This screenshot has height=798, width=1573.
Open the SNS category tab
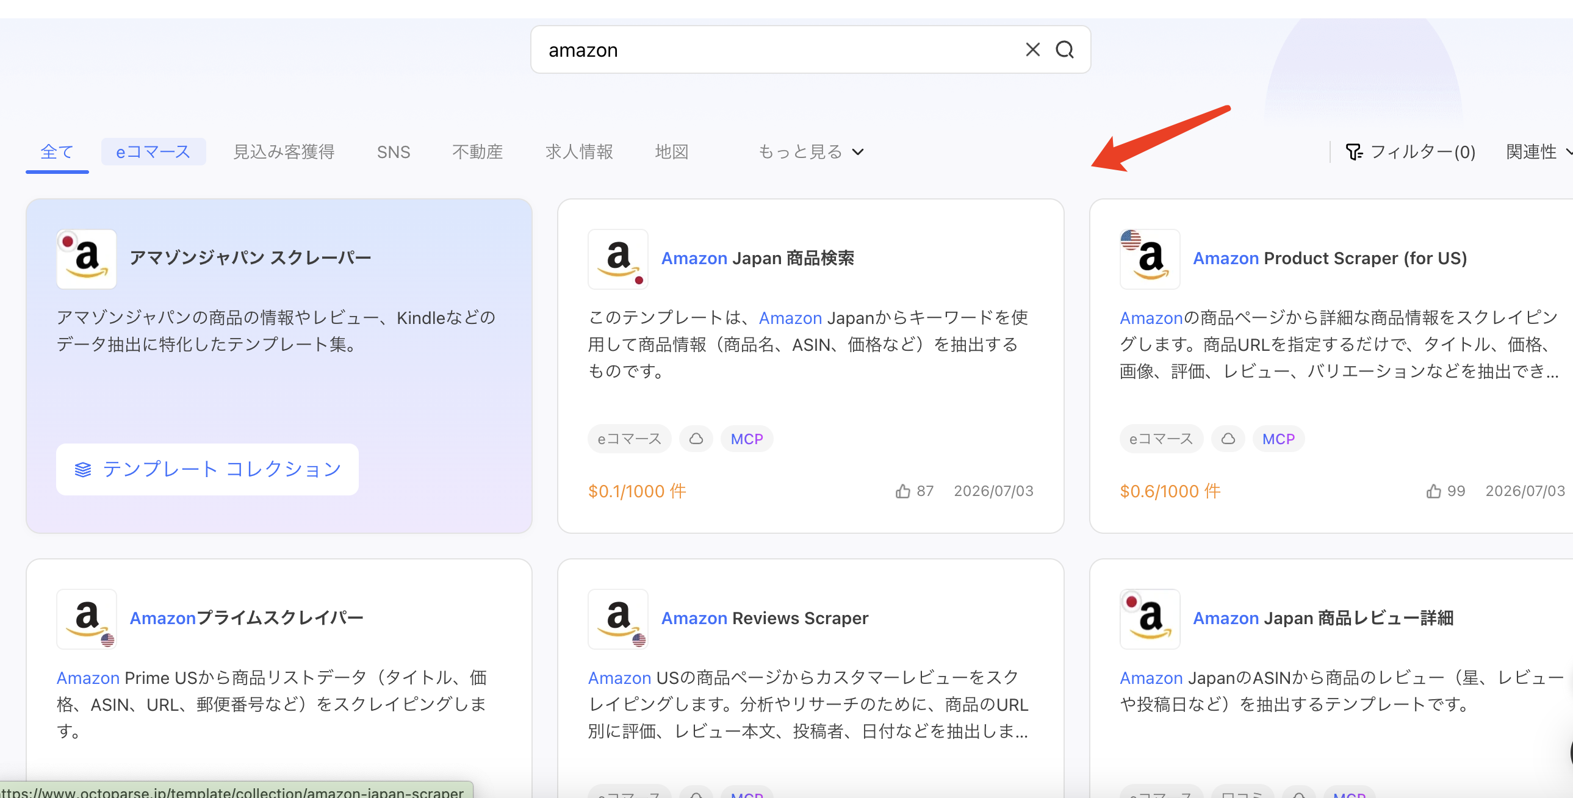tap(393, 151)
